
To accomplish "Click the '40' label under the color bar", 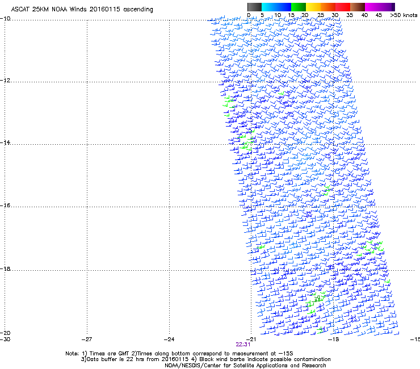I will tap(364, 15).
